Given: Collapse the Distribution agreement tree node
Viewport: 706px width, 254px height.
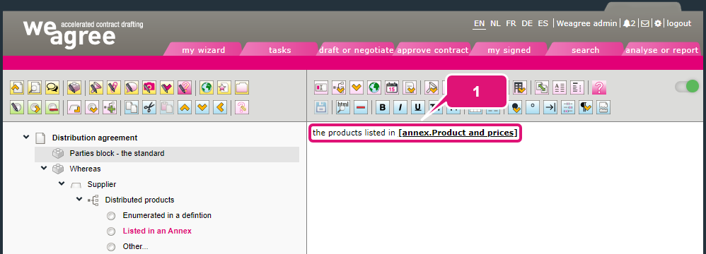Looking at the screenshot, I should tap(26, 137).
